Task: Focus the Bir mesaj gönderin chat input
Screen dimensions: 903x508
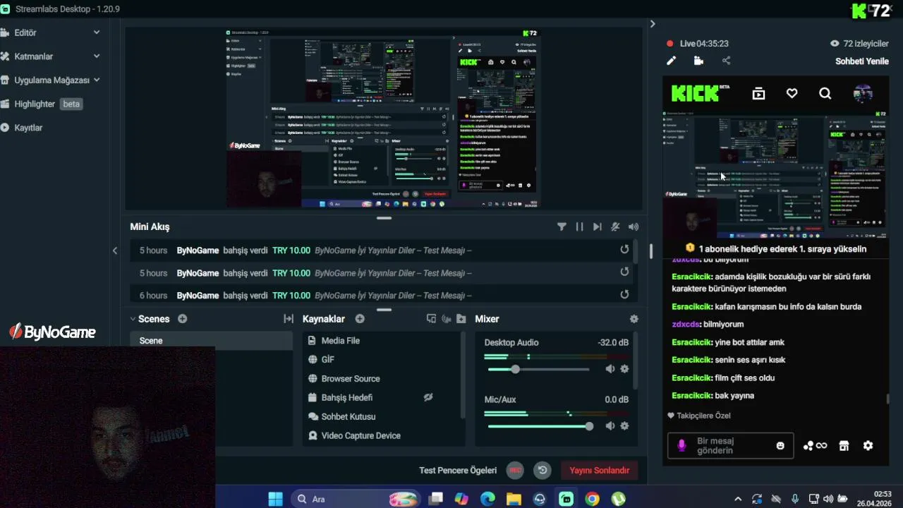Action: pyautogui.click(x=730, y=446)
